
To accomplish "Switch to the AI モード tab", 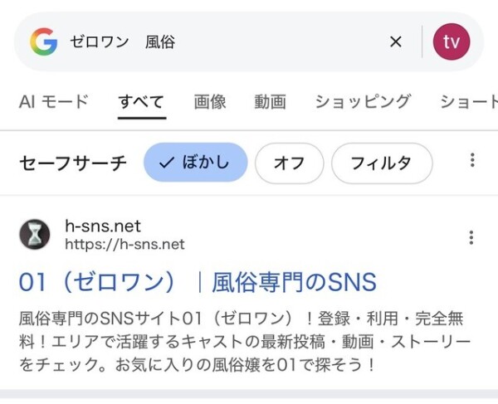I will coord(53,102).
